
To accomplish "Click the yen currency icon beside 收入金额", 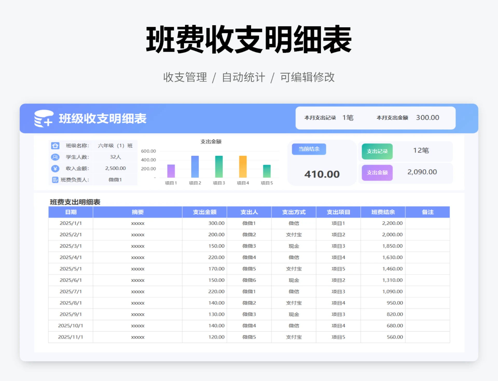I will click(x=55, y=168).
